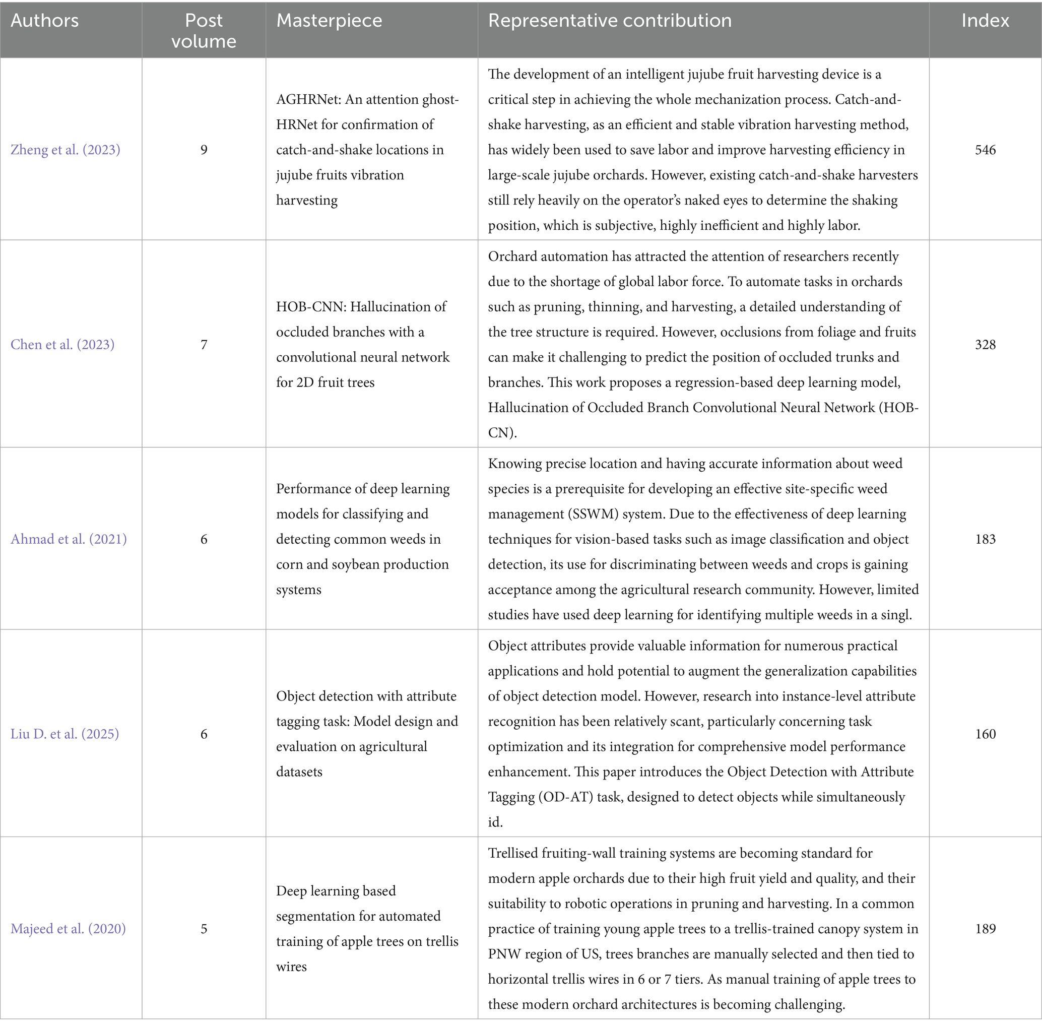Open the Zheng et al. (2023) citation link
The image size is (1042, 1028).
(x=66, y=149)
